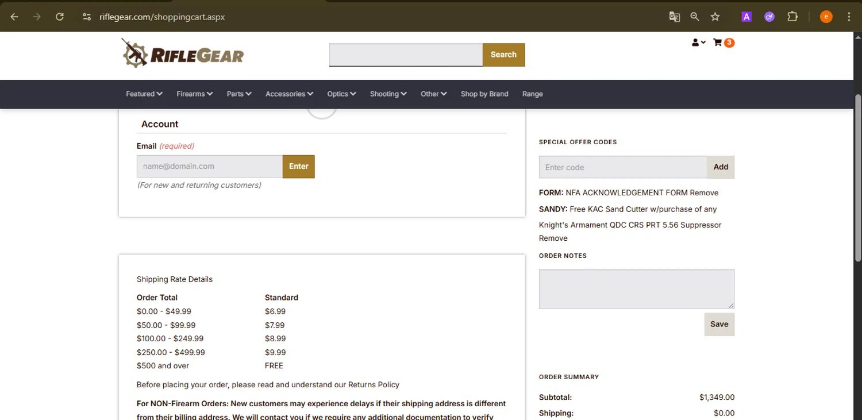862x420 pixels.
Task: Click the $1,349.00 subtotal value
Action: pyautogui.click(x=717, y=397)
